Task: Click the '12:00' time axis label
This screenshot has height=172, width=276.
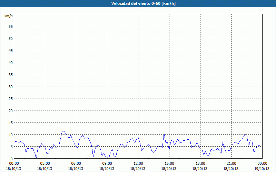Action: point(138,164)
